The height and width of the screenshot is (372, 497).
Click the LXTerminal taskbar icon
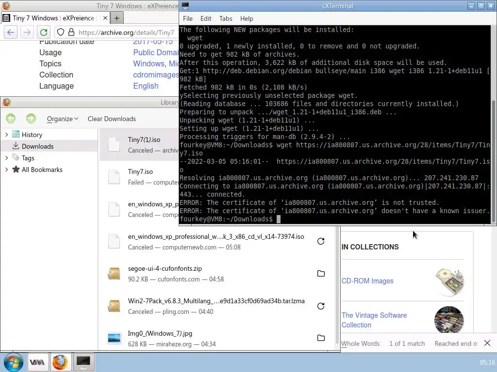(83, 362)
